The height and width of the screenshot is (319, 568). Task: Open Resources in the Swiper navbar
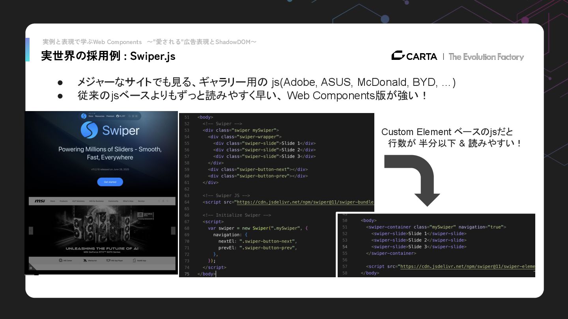coord(100,116)
